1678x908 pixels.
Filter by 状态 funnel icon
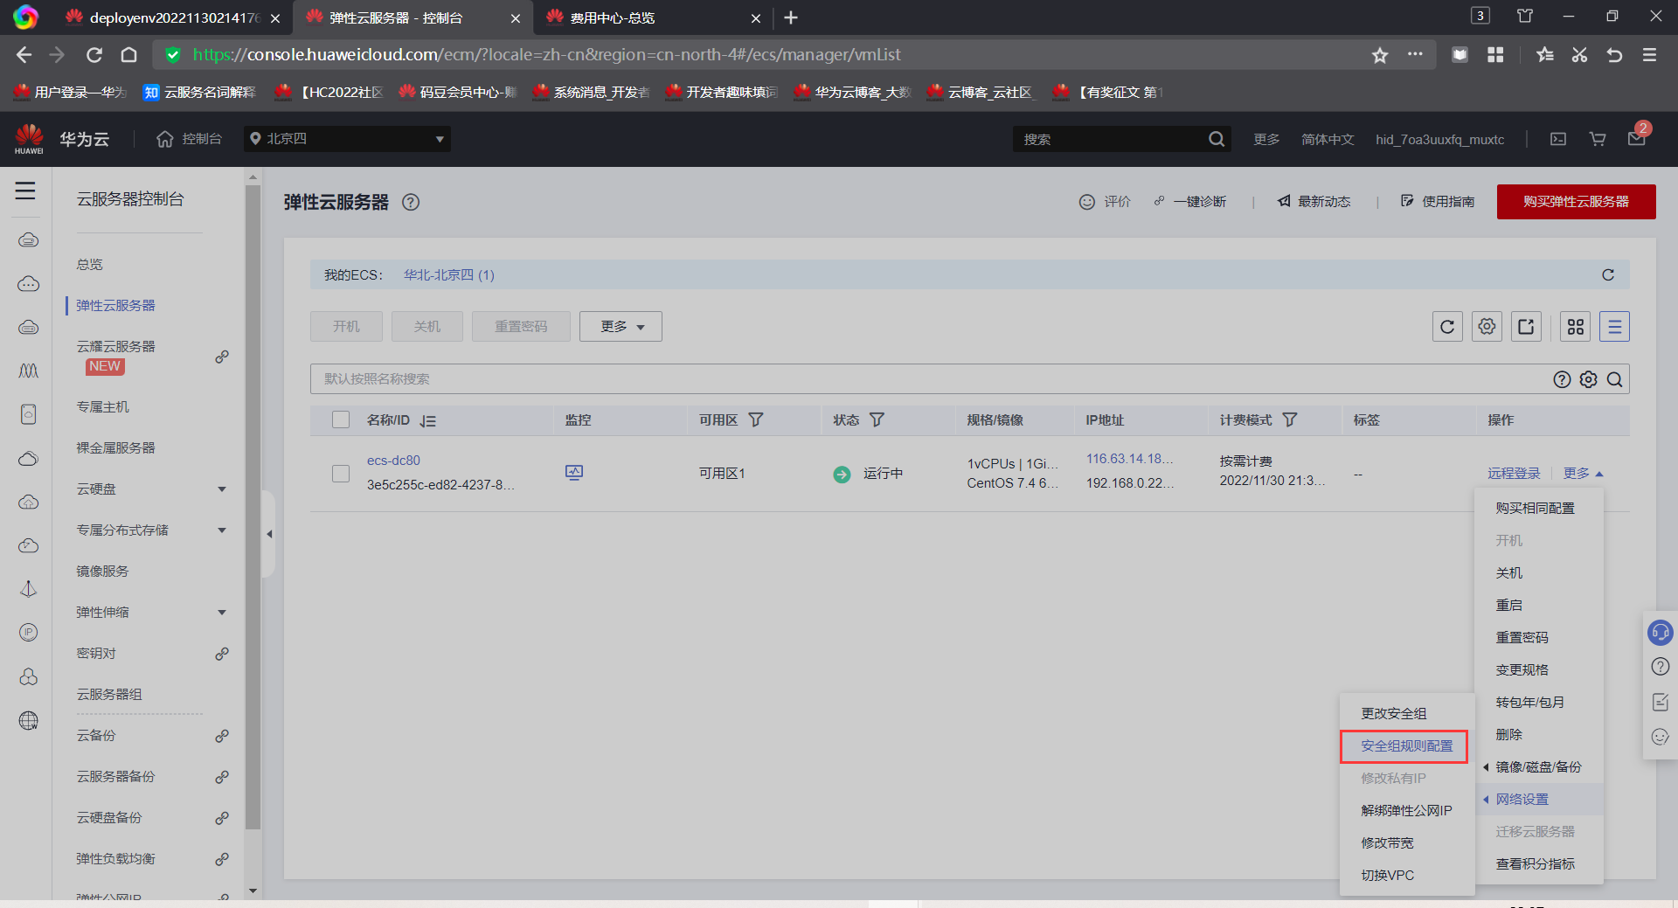click(x=877, y=420)
